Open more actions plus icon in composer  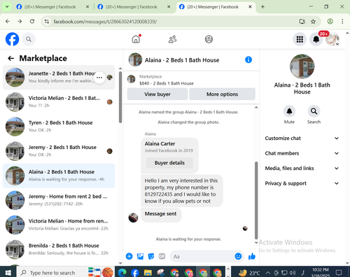(x=129, y=256)
